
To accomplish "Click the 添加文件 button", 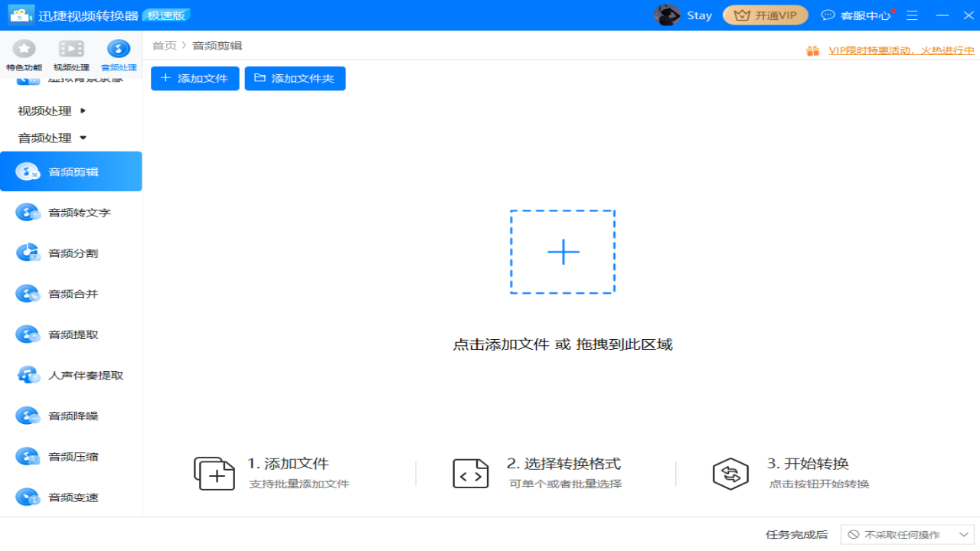I will click(x=194, y=78).
